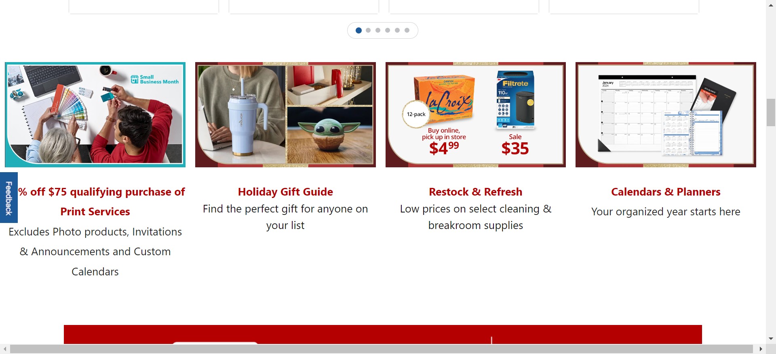Image resolution: width=776 pixels, height=354 pixels.
Task: Select the first carousel pagination dot
Action: tap(358, 30)
